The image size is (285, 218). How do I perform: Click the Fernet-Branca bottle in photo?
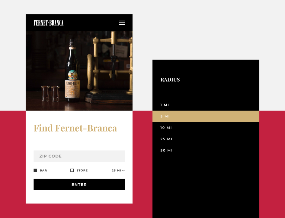(72, 71)
